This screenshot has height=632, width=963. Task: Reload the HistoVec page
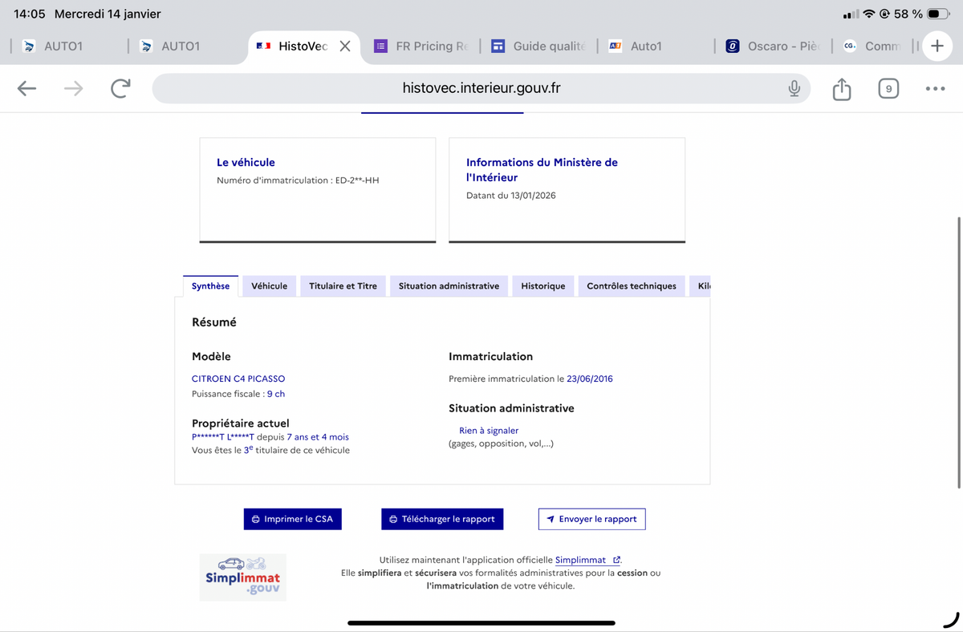(x=120, y=88)
